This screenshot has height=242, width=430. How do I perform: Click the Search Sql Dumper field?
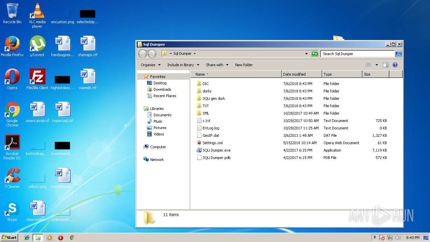point(357,54)
